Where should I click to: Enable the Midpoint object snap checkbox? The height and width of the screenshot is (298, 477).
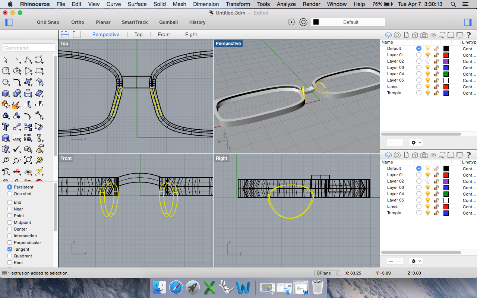coord(10,222)
